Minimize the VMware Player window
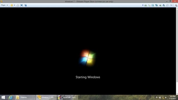 (167, 1)
